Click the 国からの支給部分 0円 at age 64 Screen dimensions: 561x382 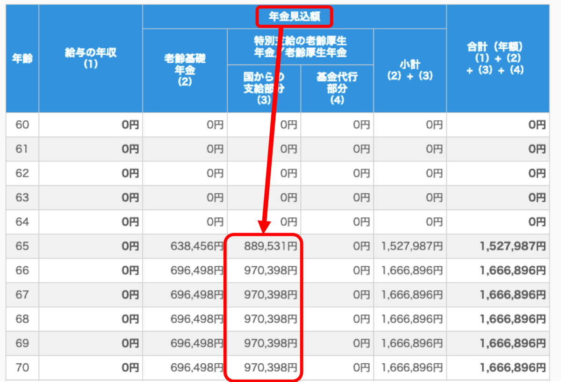point(289,222)
